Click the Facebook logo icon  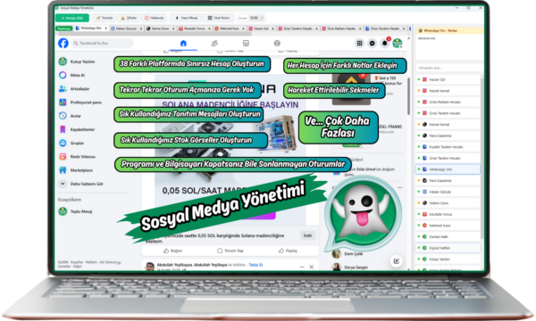click(63, 44)
